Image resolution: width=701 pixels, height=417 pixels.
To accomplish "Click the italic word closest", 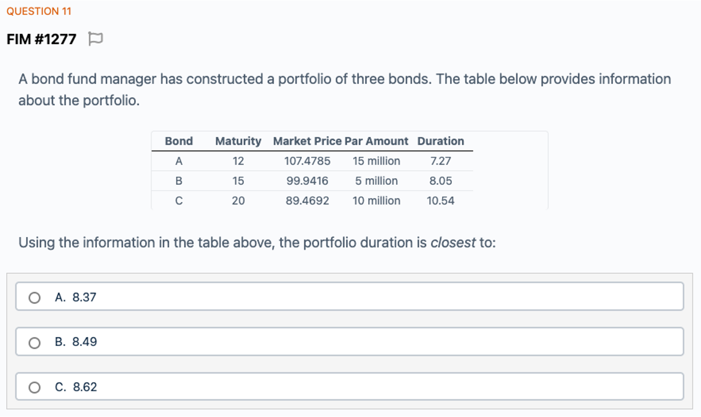I will pos(453,243).
